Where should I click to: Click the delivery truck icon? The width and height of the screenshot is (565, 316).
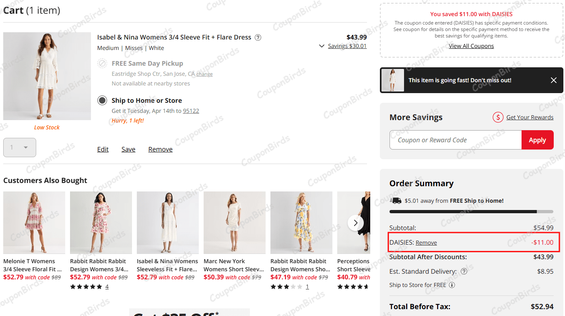click(x=396, y=201)
